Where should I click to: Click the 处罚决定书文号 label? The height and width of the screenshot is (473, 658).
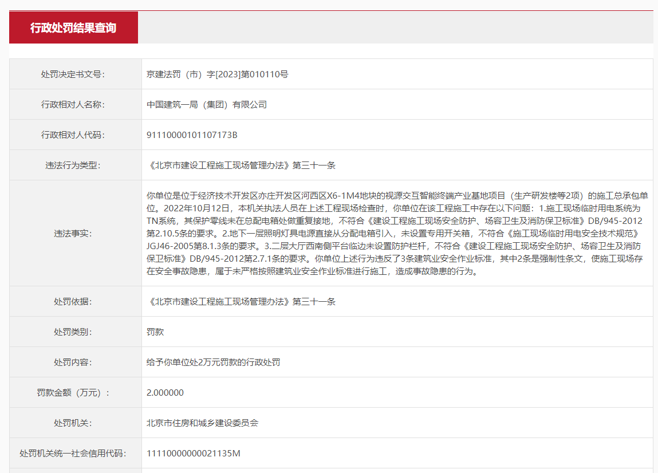click(73, 74)
